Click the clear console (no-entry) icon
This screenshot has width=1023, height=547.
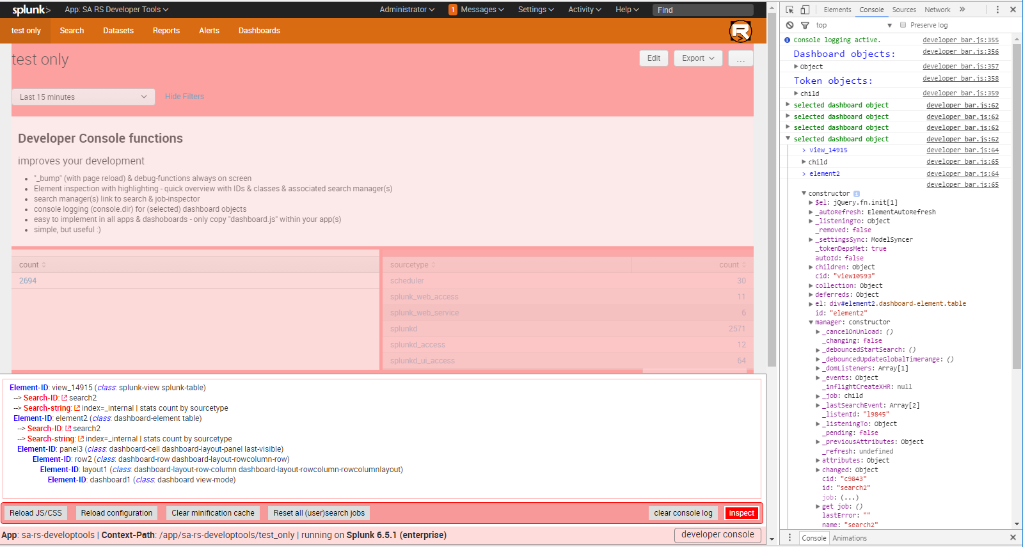tap(789, 25)
